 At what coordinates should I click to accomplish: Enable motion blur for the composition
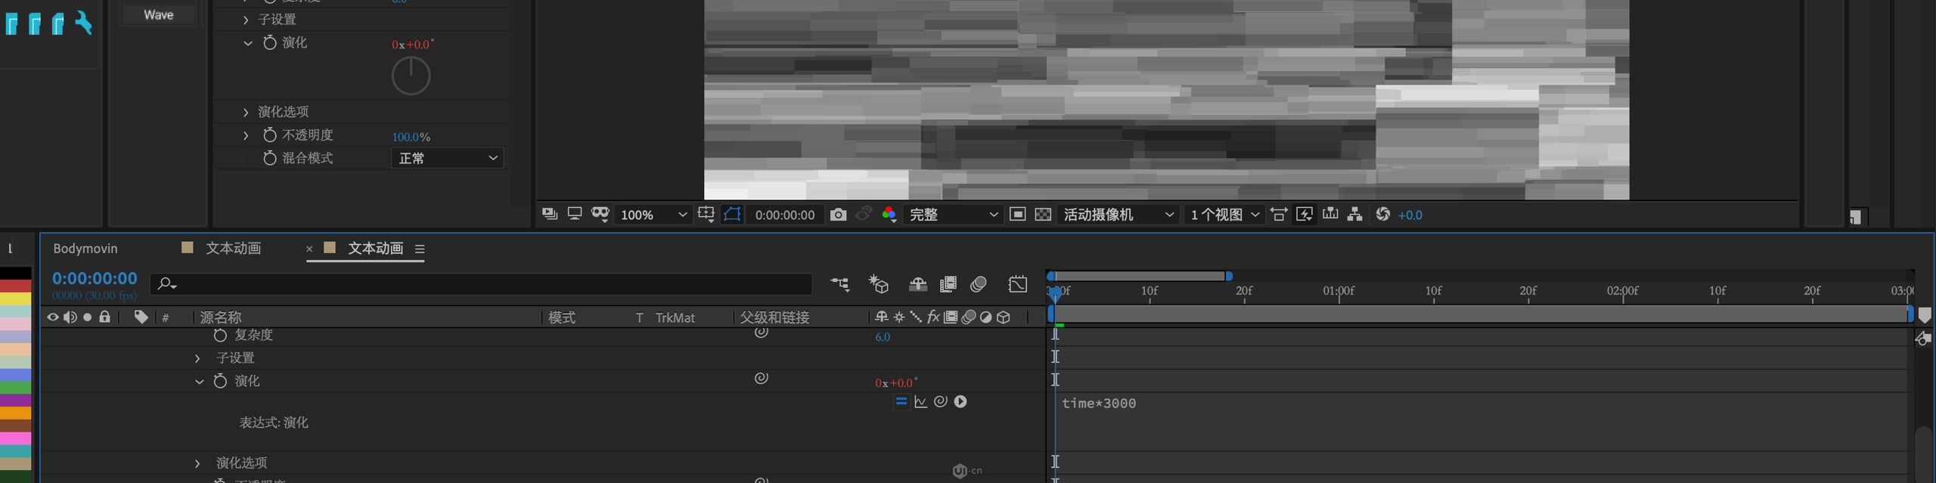coord(979,284)
